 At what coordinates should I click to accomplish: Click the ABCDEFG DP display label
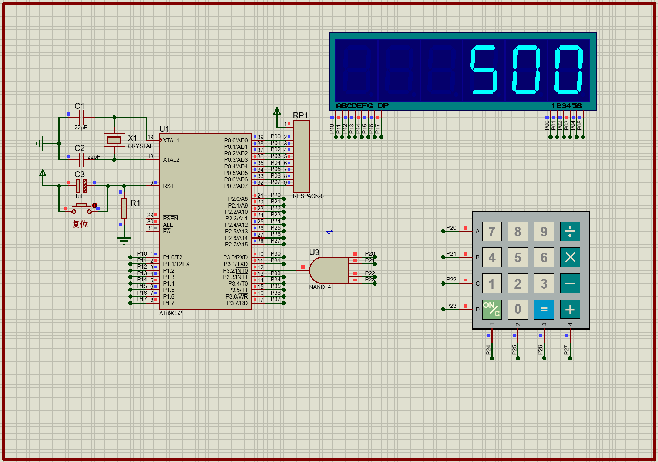click(362, 106)
